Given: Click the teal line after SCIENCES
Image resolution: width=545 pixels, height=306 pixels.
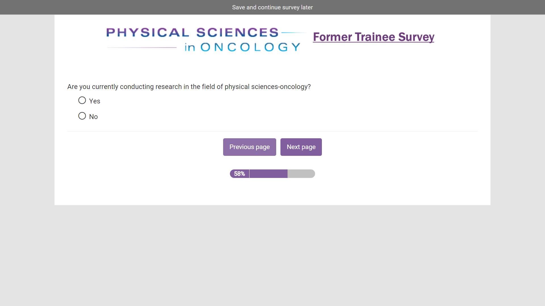Looking at the screenshot, I should (293, 33).
